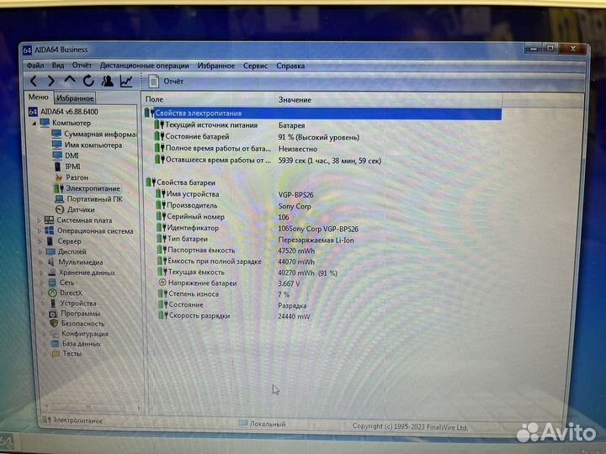Switch to the Меню tab
606x454 pixels.
tap(38, 98)
